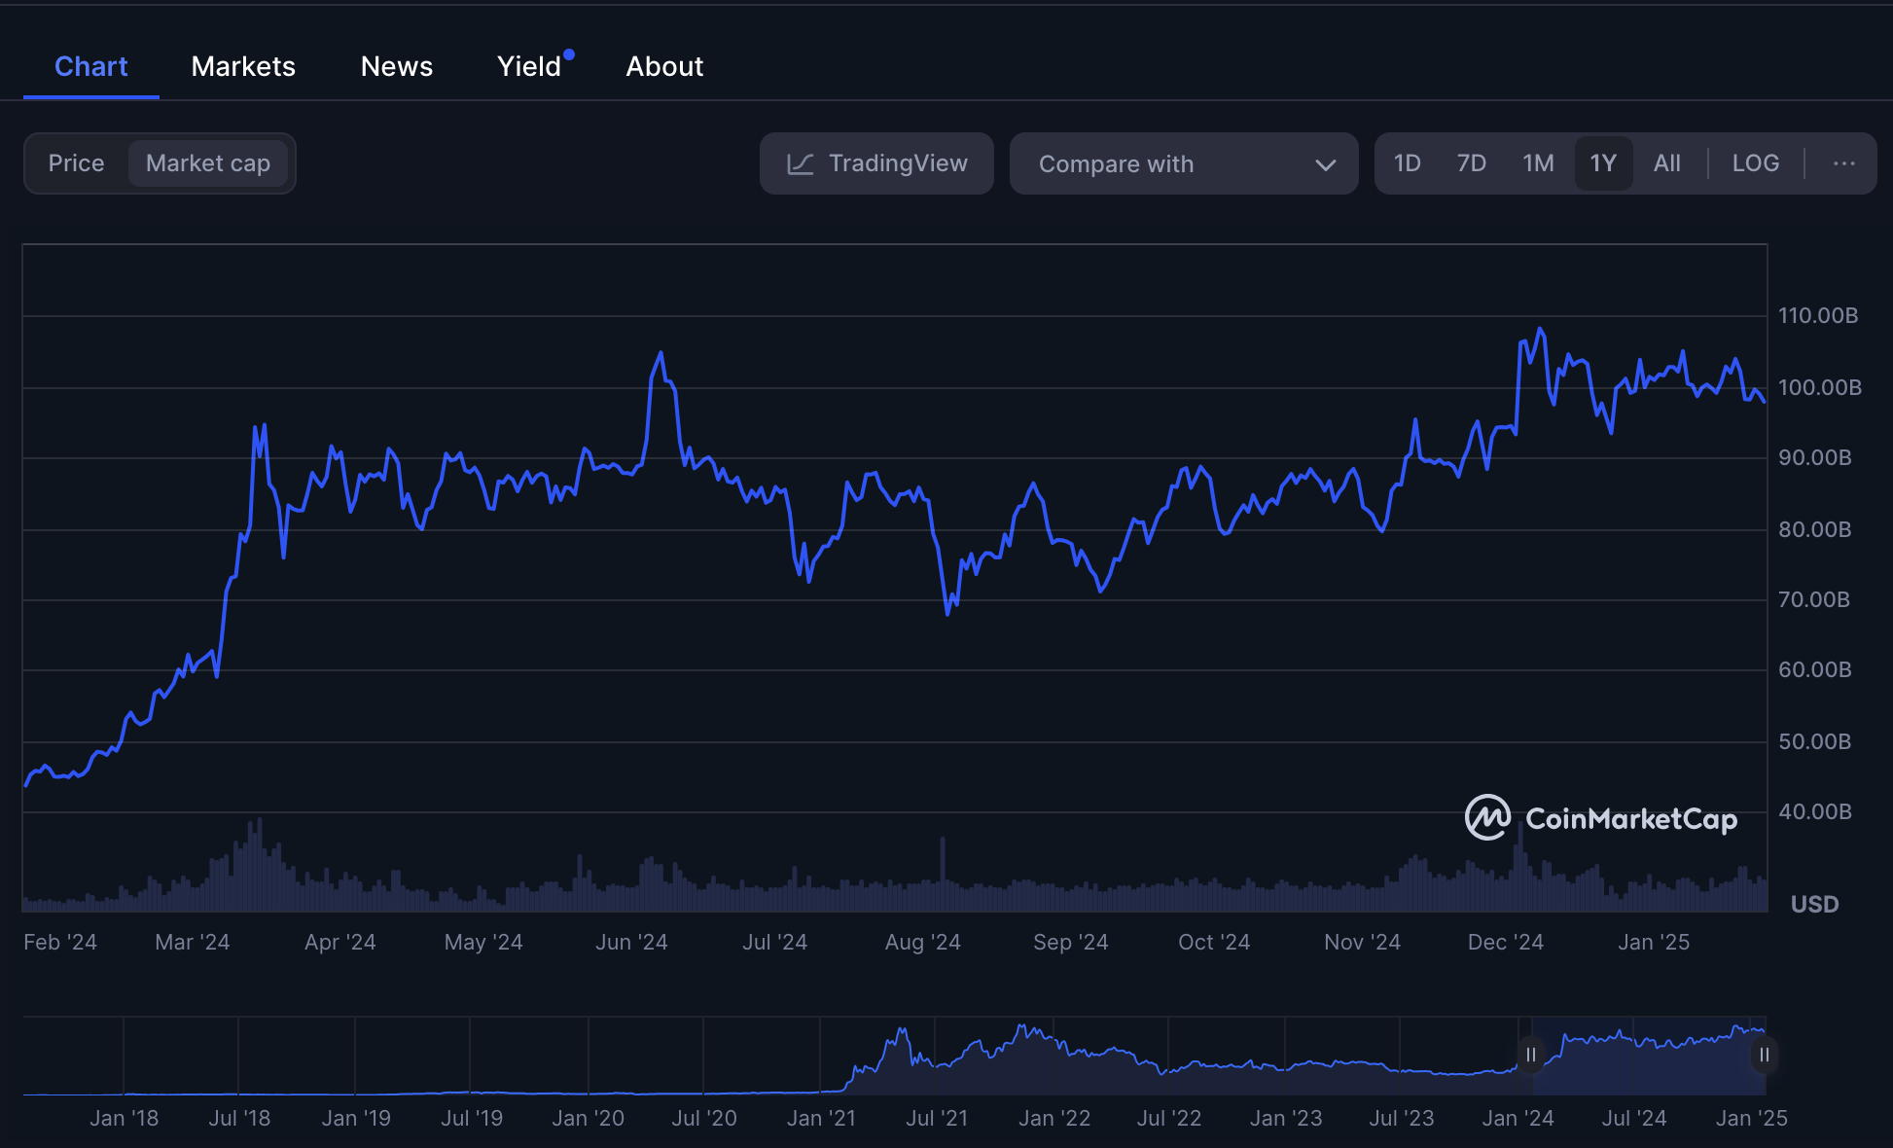Show All time chart history
This screenshot has width=1893, height=1148.
pyautogui.click(x=1666, y=163)
